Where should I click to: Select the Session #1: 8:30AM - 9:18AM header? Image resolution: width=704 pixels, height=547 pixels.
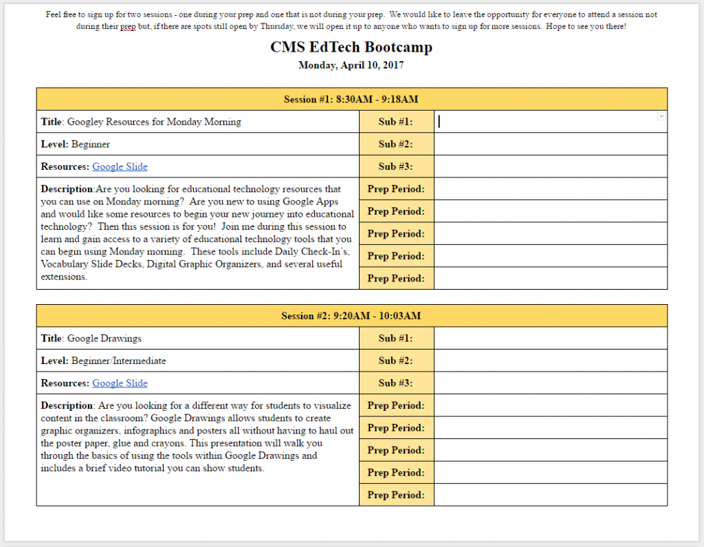[351, 99]
